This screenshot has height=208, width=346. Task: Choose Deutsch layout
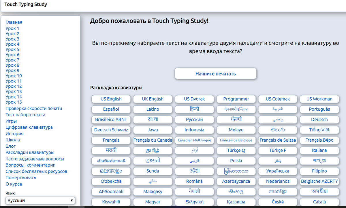point(319,120)
